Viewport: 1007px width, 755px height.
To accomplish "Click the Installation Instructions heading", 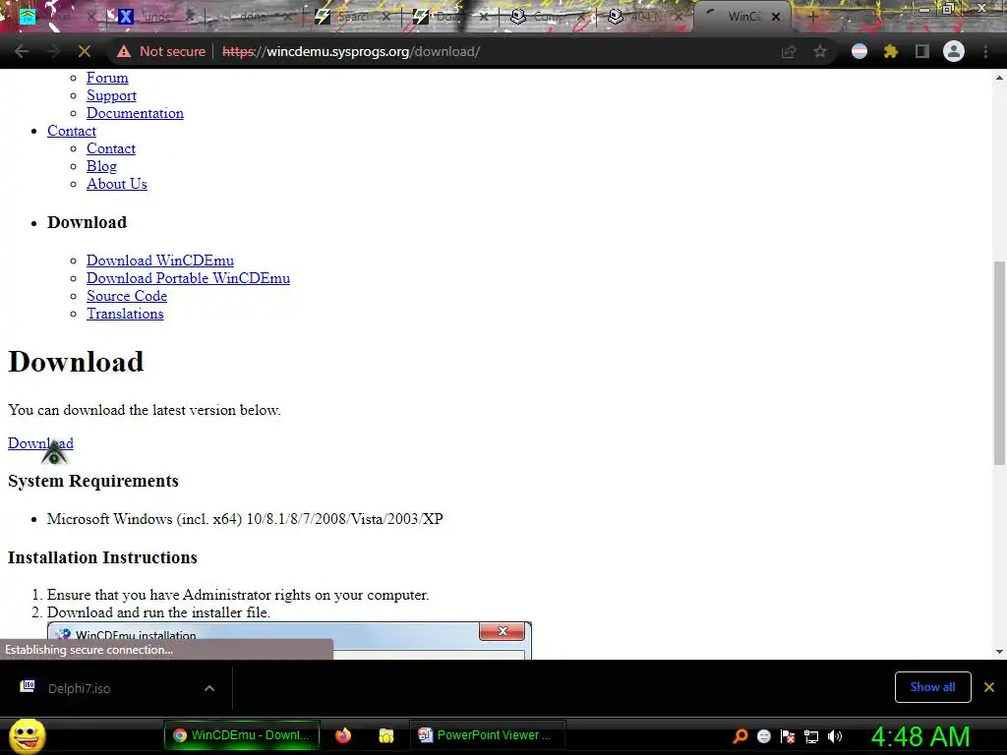I will pos(102,557).
